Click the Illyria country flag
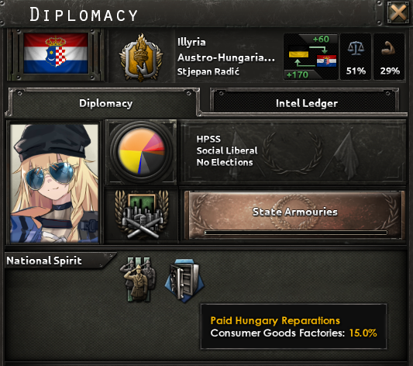413x366 pixels. (x=56, y=54)
